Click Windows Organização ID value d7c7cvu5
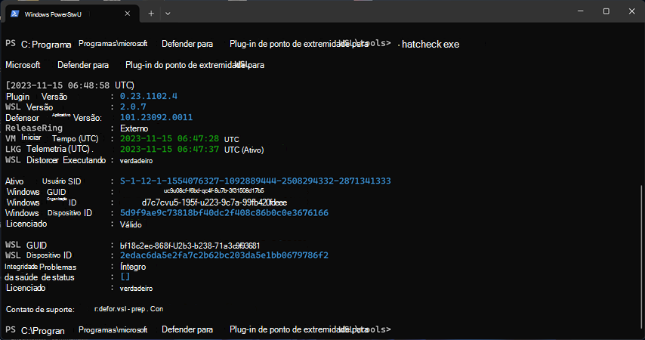The width and height of the screenshot is (645, 340). coord(214,202)
